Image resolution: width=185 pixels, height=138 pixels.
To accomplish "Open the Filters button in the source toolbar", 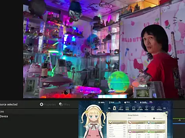I will (x=64, y=104).
